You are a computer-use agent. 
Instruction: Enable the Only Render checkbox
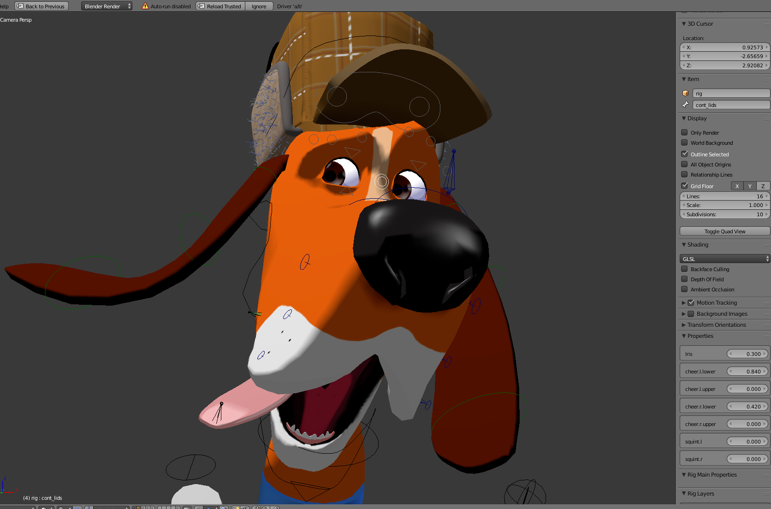tap(684, 132)
